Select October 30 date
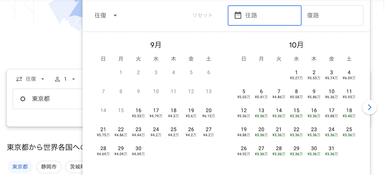This screenshot has height=175, width=385. 314,151
